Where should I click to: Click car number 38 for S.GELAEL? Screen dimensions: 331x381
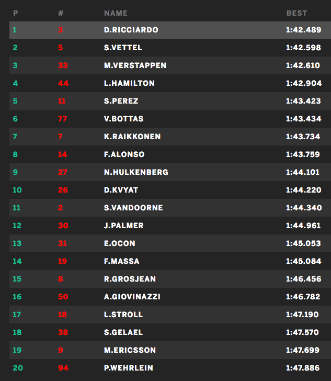click(63, 332)
